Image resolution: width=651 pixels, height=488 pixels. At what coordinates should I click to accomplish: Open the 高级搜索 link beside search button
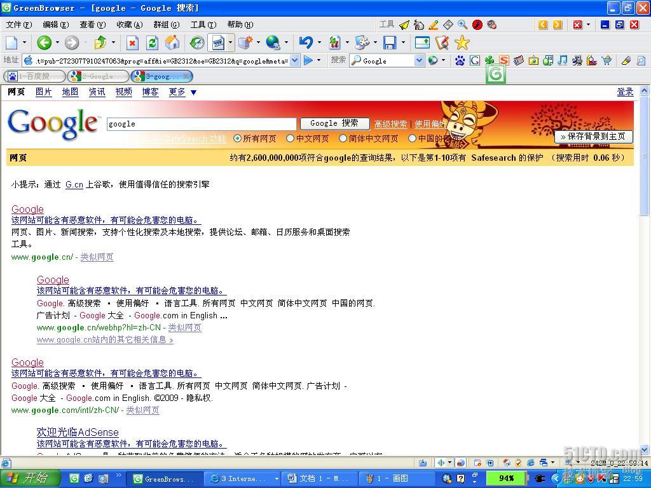(x=391, y=124)
